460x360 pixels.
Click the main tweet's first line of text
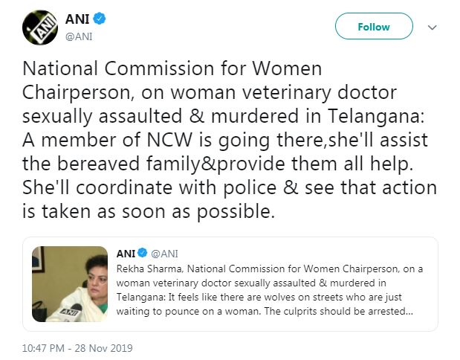[x=172, y=69]
